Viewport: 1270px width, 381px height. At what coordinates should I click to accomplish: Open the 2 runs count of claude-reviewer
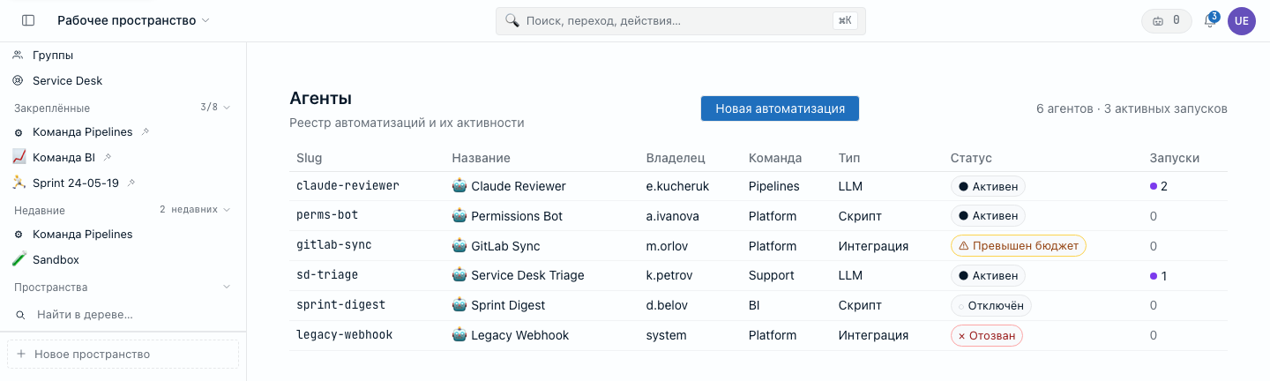coord(1159,187)
